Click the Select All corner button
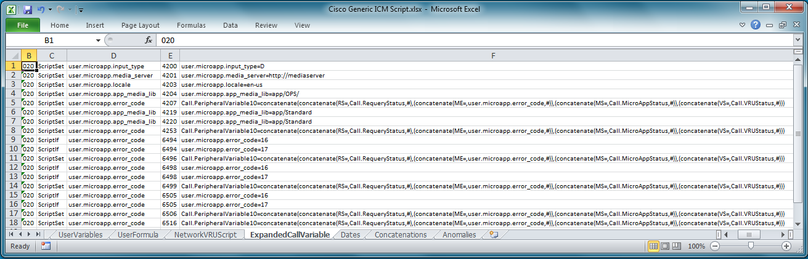Image resolution: width=808 pixels, height=259 pixels. click(x=13, y=55)
